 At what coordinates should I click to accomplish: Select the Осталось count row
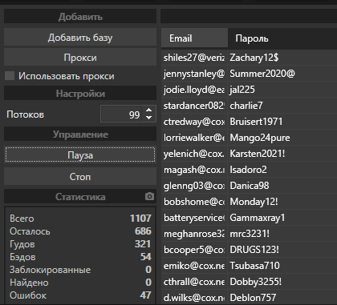(80, 231)
